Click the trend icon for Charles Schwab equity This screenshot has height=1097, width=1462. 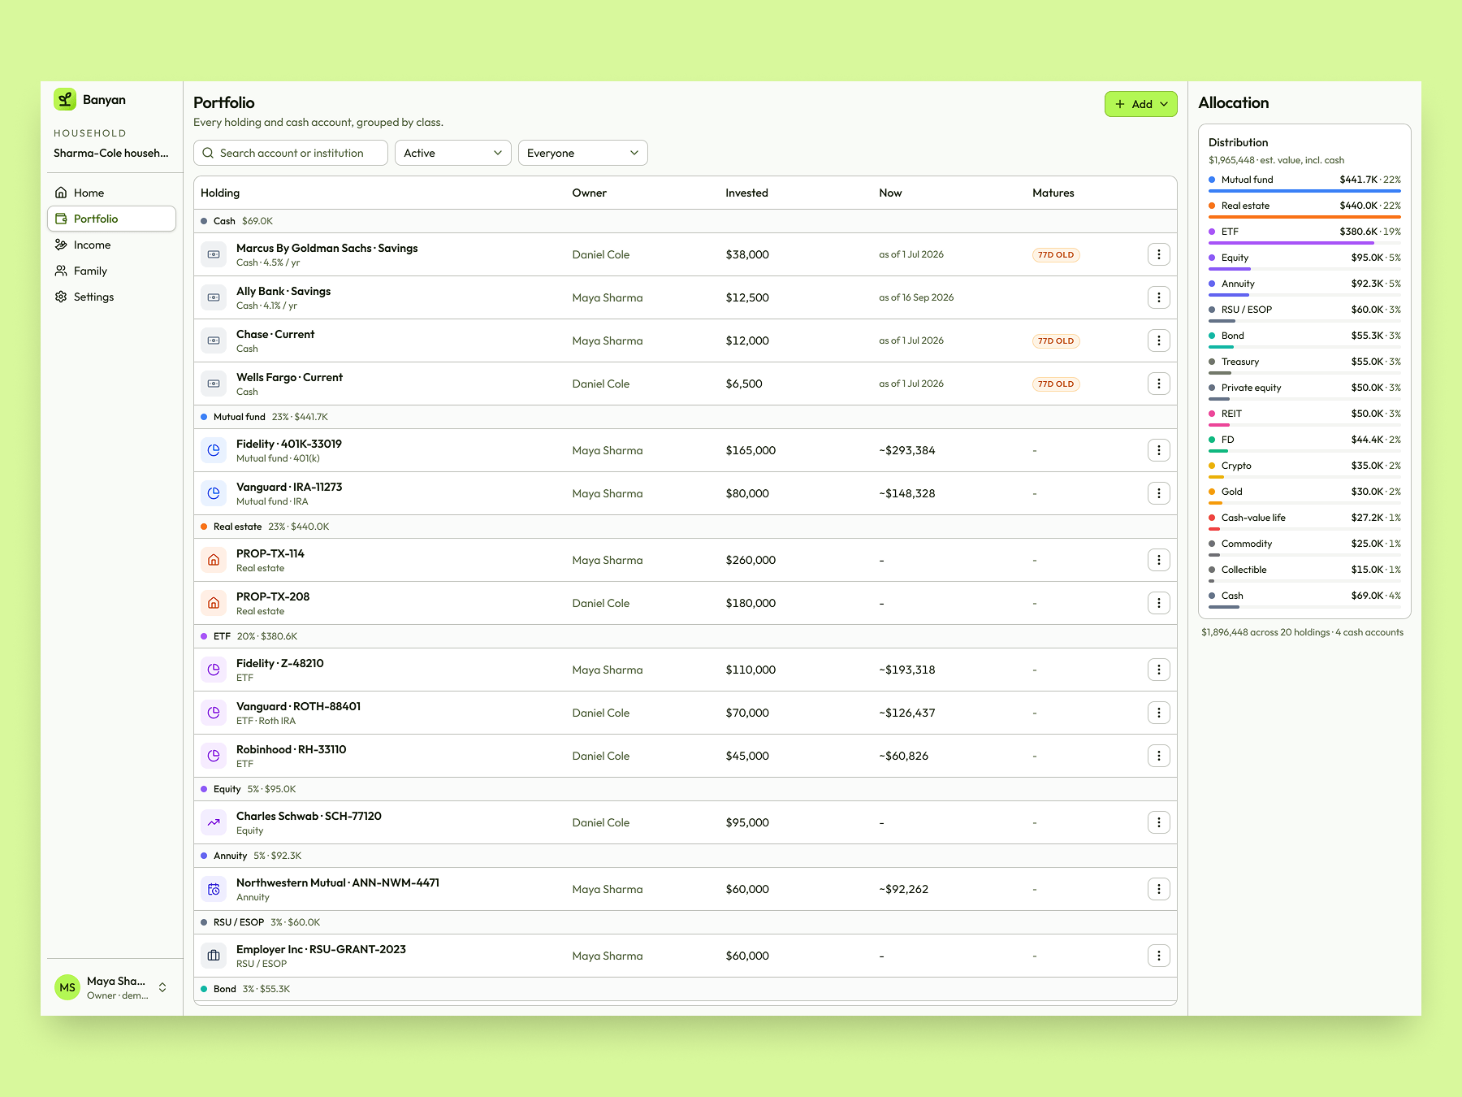click(214, 822)
